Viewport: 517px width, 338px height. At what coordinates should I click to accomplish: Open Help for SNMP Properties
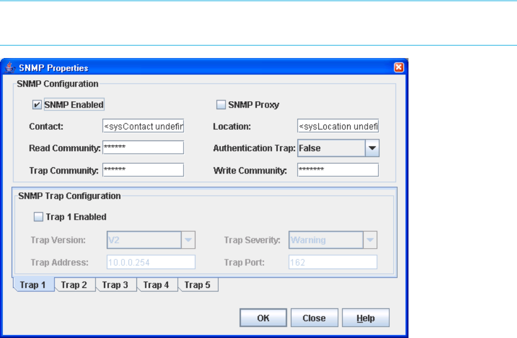(366, 318)
